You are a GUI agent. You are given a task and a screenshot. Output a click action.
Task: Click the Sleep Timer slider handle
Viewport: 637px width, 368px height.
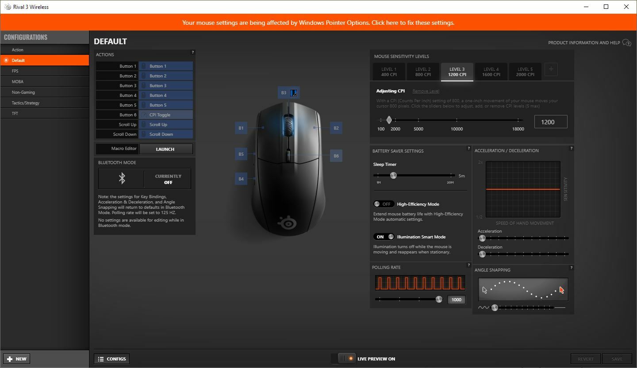[x=393, y=176]
